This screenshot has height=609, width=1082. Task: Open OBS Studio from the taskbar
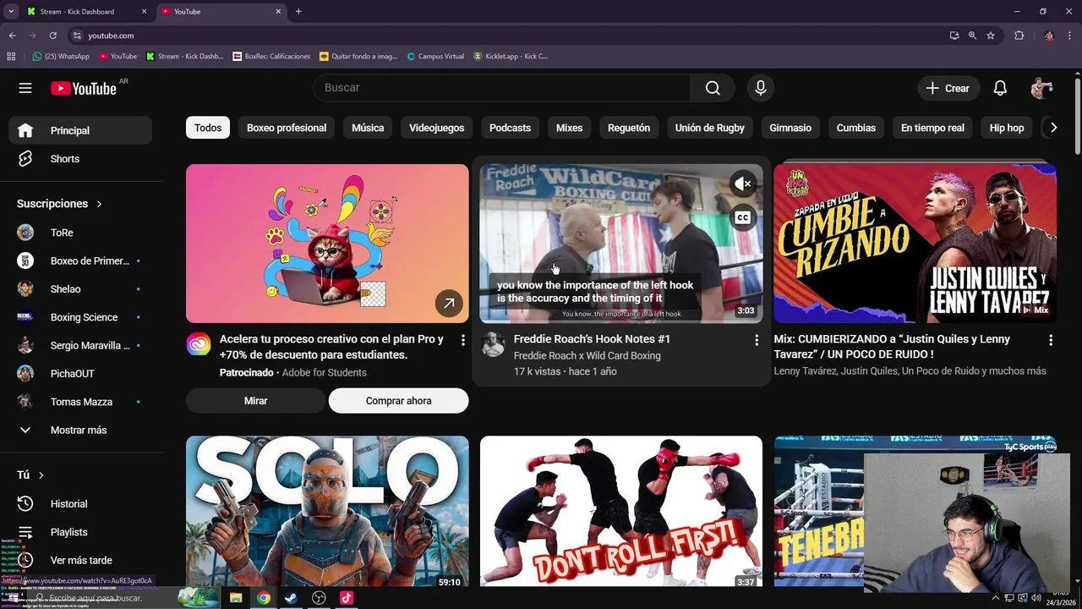319,598
